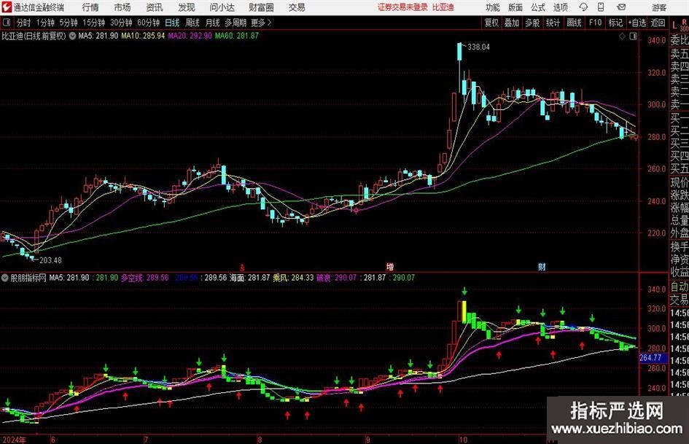Image resolution: width=689 pixels, height=444 pixels.
Task: Click the 破浪 indicator label
Action: tap(337, 278)
